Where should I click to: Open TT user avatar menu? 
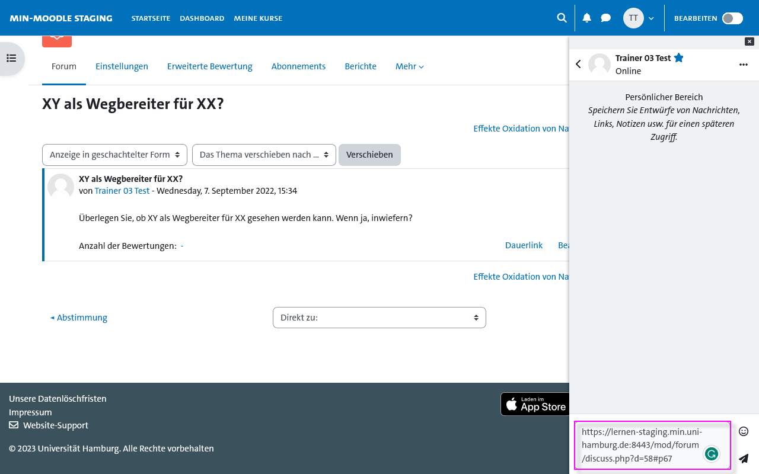point(633,18)
